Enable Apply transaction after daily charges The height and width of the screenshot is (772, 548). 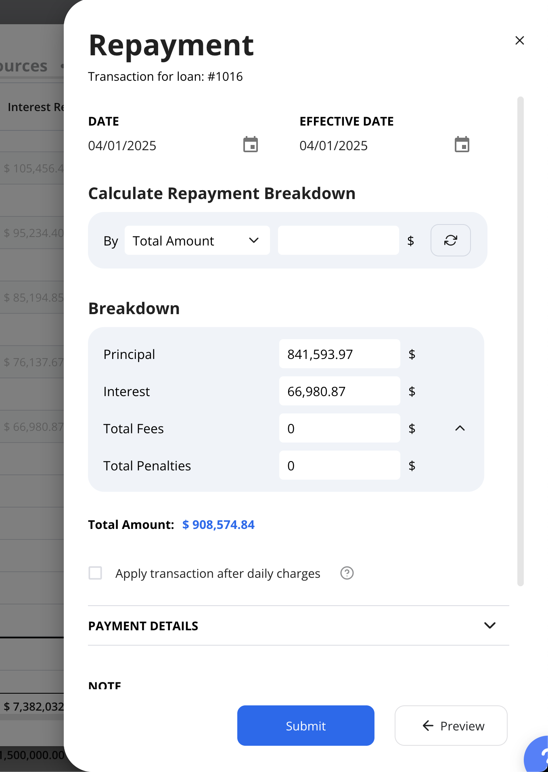coord(95,573)
